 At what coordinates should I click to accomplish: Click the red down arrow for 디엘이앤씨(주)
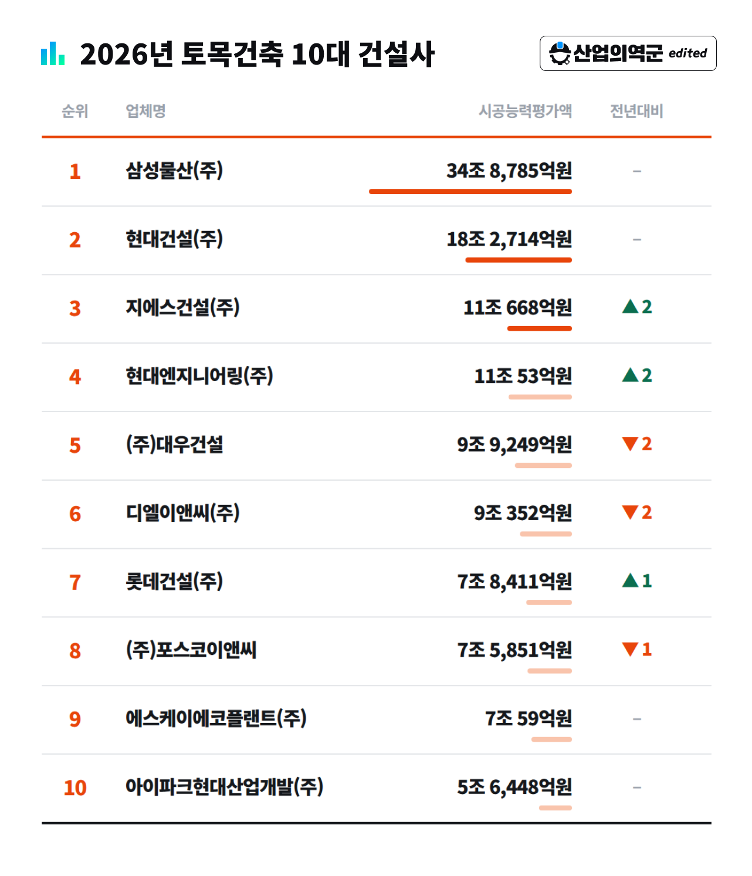click(630, 512)
